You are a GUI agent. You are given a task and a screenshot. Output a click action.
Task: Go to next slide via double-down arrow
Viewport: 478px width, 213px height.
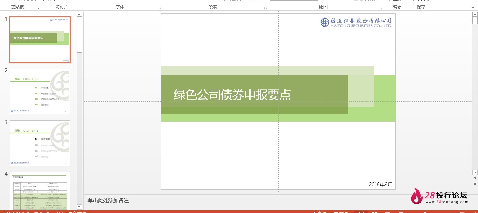pyautogui.click(x=475, y=184)
